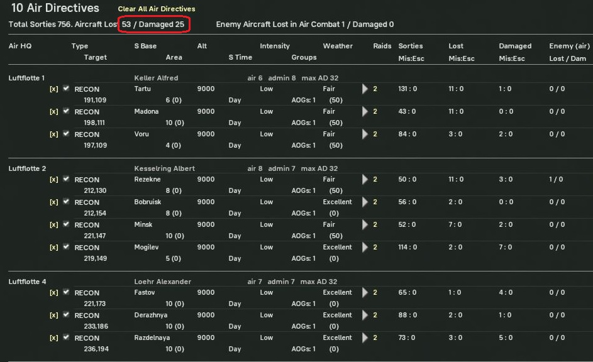Expand the raids triangle on Fastov row

click(x=365, y=293)
